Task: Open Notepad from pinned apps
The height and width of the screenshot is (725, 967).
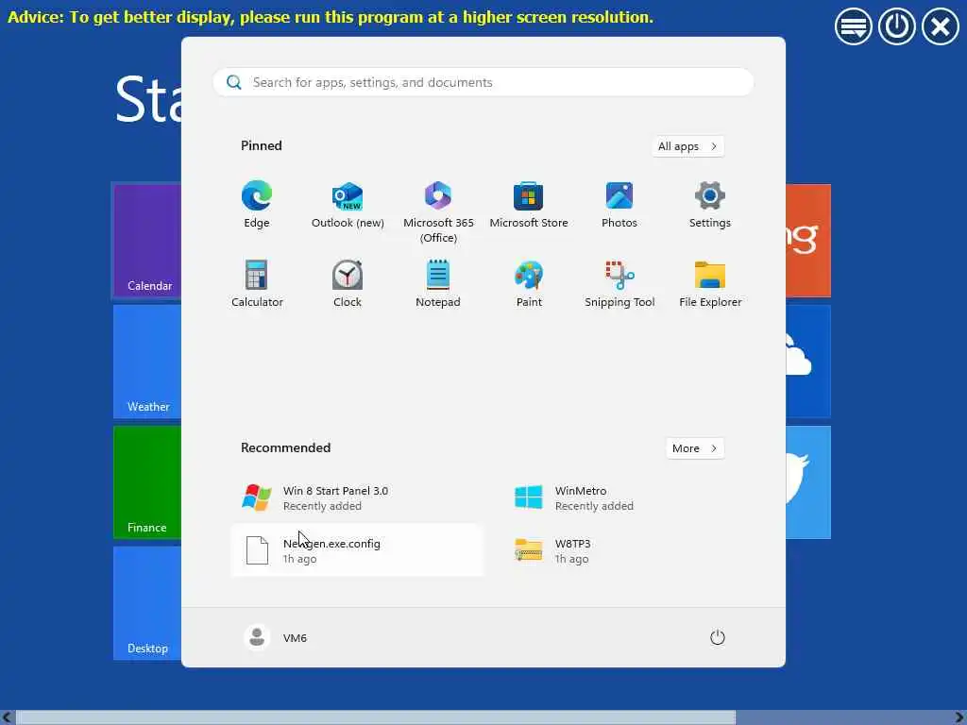Action: point(438,283)
